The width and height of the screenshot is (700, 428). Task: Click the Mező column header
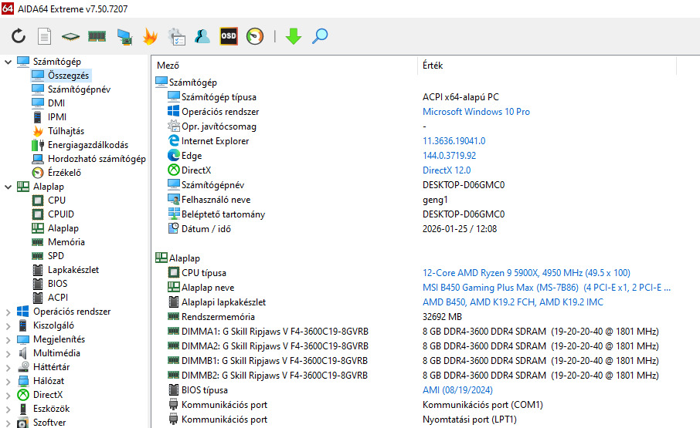tap(168, 66)
